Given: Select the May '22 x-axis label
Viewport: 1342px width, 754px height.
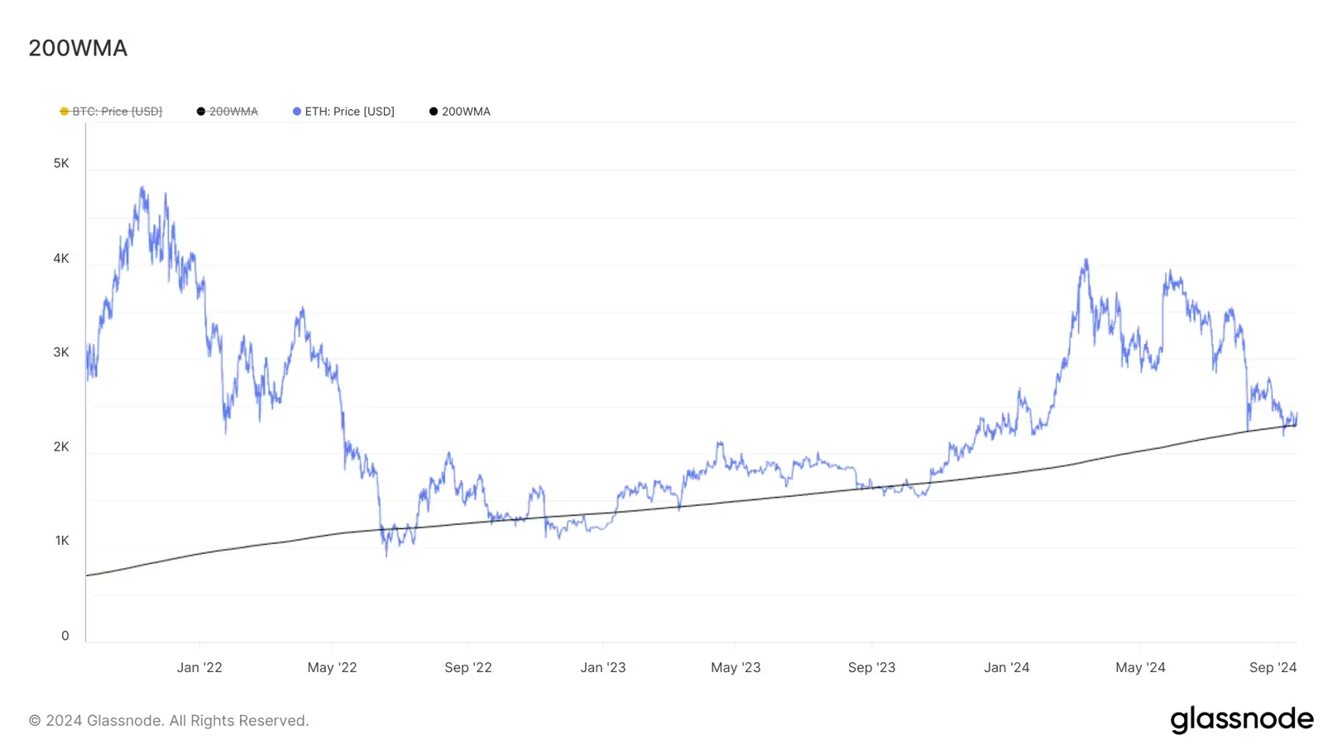Looking at the screenshot, I should coord(332,667).
